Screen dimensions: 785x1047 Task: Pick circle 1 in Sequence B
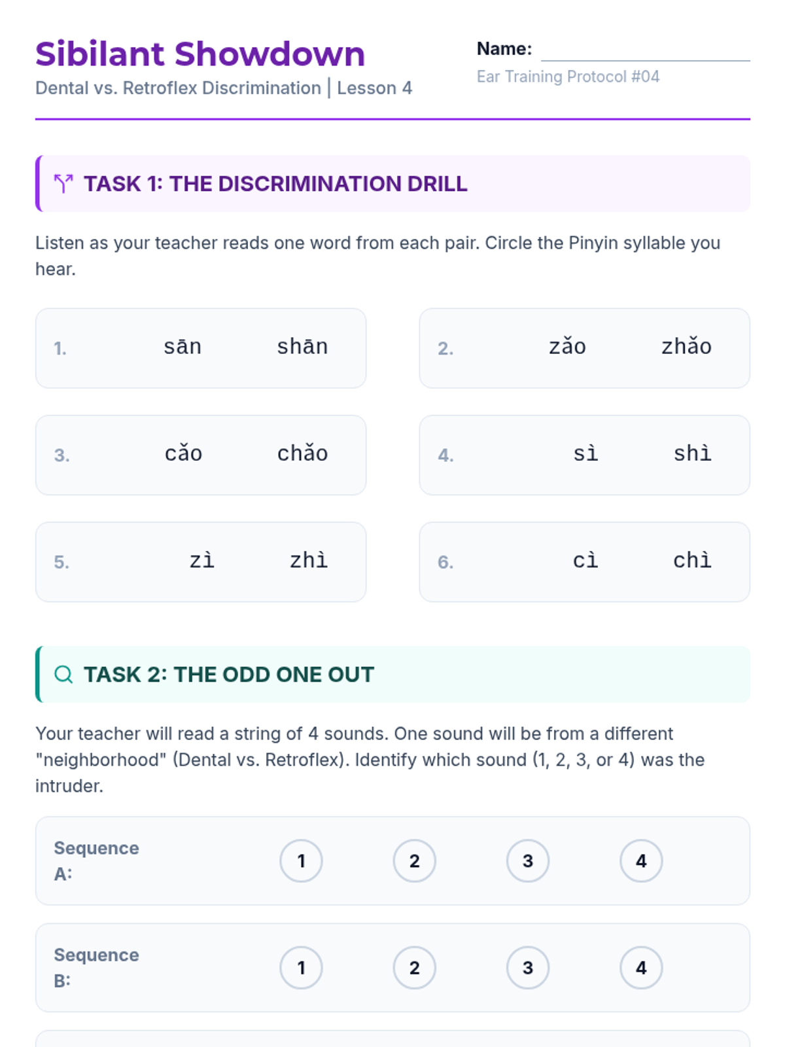point(301,967)
